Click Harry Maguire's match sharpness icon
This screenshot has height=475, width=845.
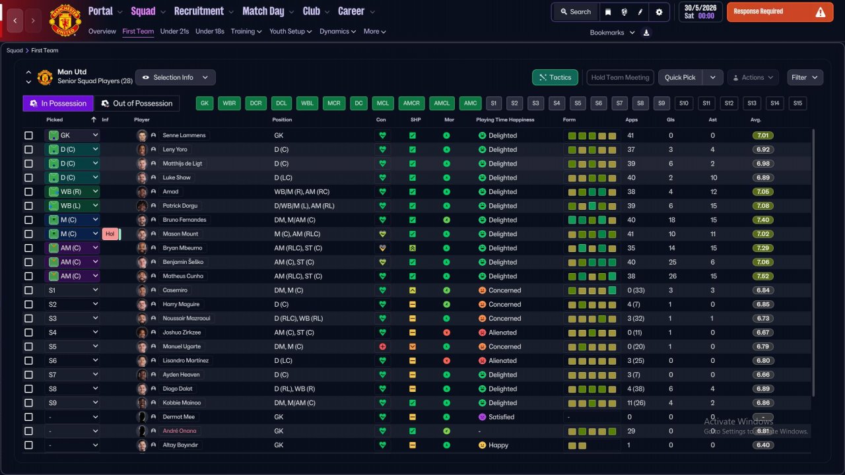point(413,305)
